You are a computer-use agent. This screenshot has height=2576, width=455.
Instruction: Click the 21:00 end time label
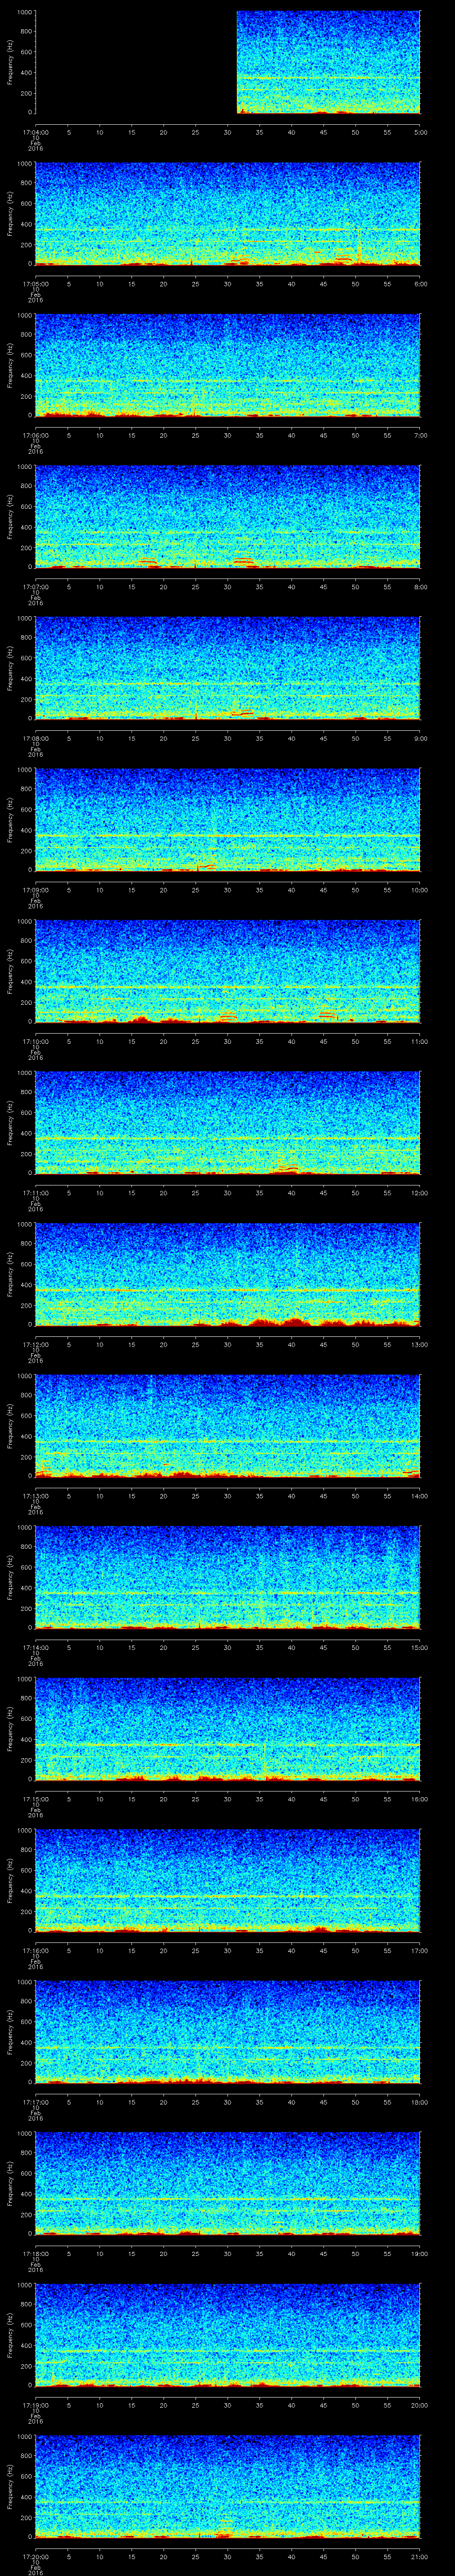419,2556
